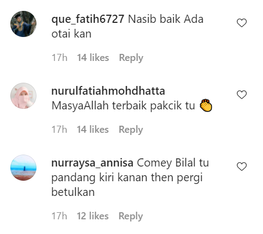Open que_fatih6727's profile picture

pyautogui.click(x=23, y=24)
